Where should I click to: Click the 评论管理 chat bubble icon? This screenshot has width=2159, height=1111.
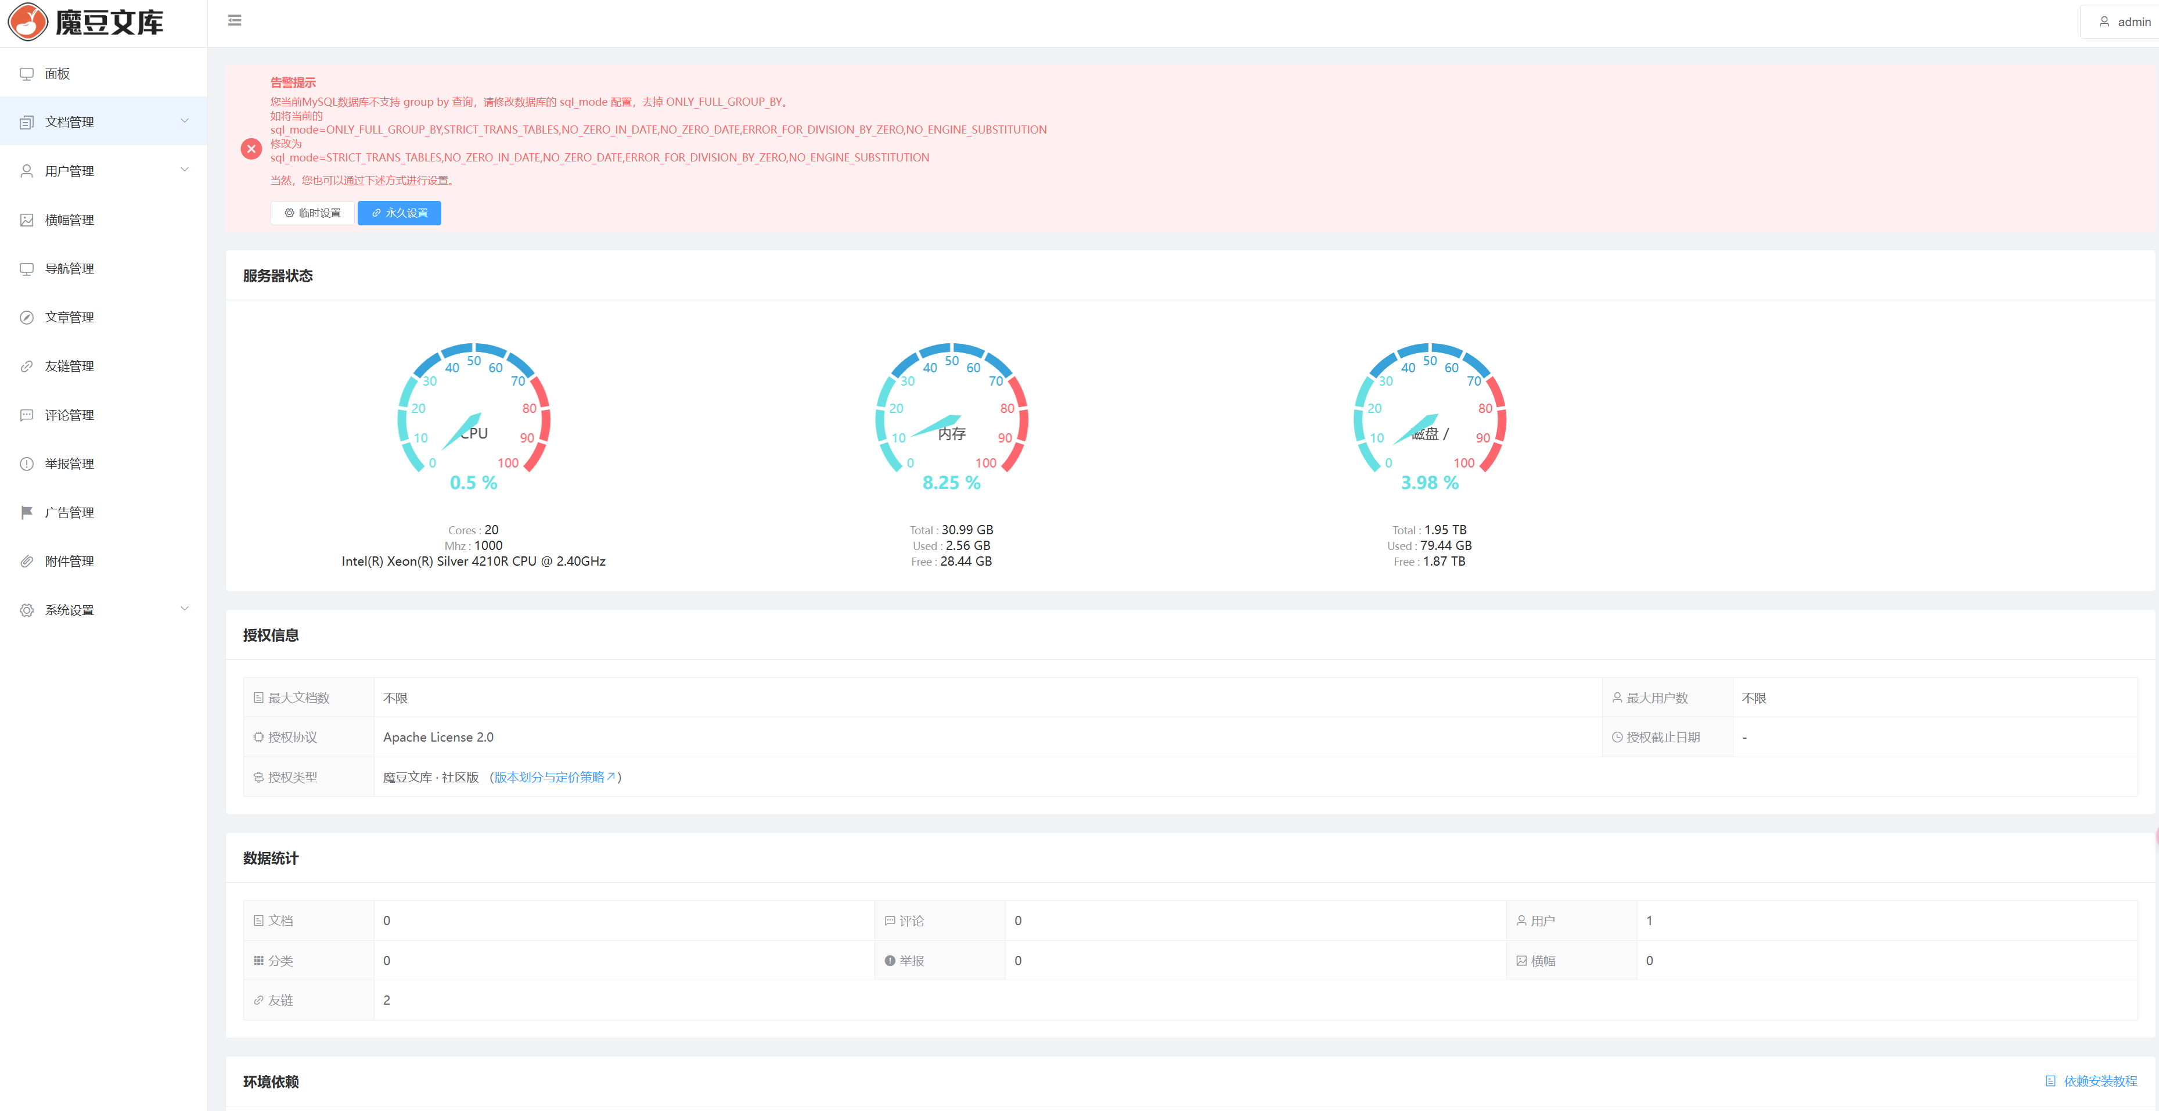click(x=27, y=415)
